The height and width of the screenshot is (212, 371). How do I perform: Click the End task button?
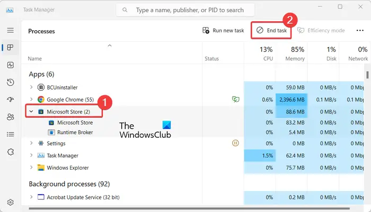click(271, 31)
